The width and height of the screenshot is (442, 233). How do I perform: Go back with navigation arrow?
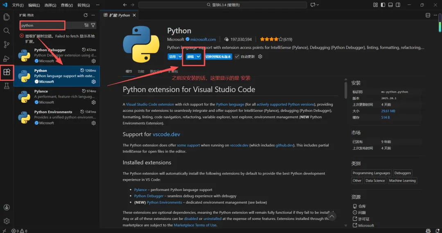pos(125,5)
